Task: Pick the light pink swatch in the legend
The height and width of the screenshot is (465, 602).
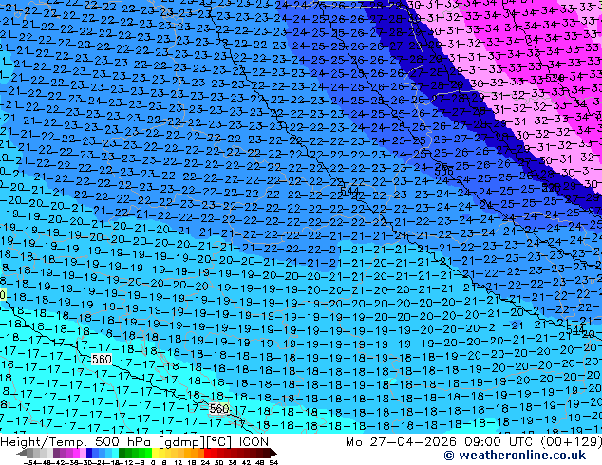Action: click(x=83, y=453)
